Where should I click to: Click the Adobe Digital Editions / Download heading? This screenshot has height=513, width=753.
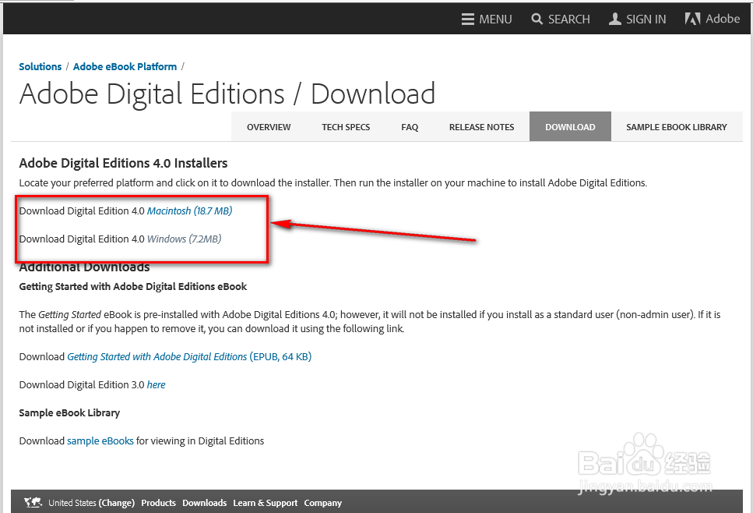[227, 94]
